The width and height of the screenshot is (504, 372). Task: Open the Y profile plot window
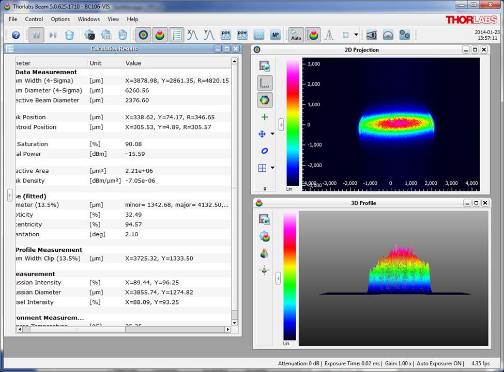click(209, 35)
